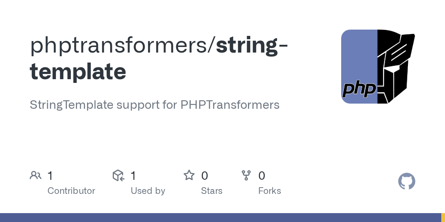Click the Forks count zero
Viewport: 445px width, 222px height.
tap(262, 176)
